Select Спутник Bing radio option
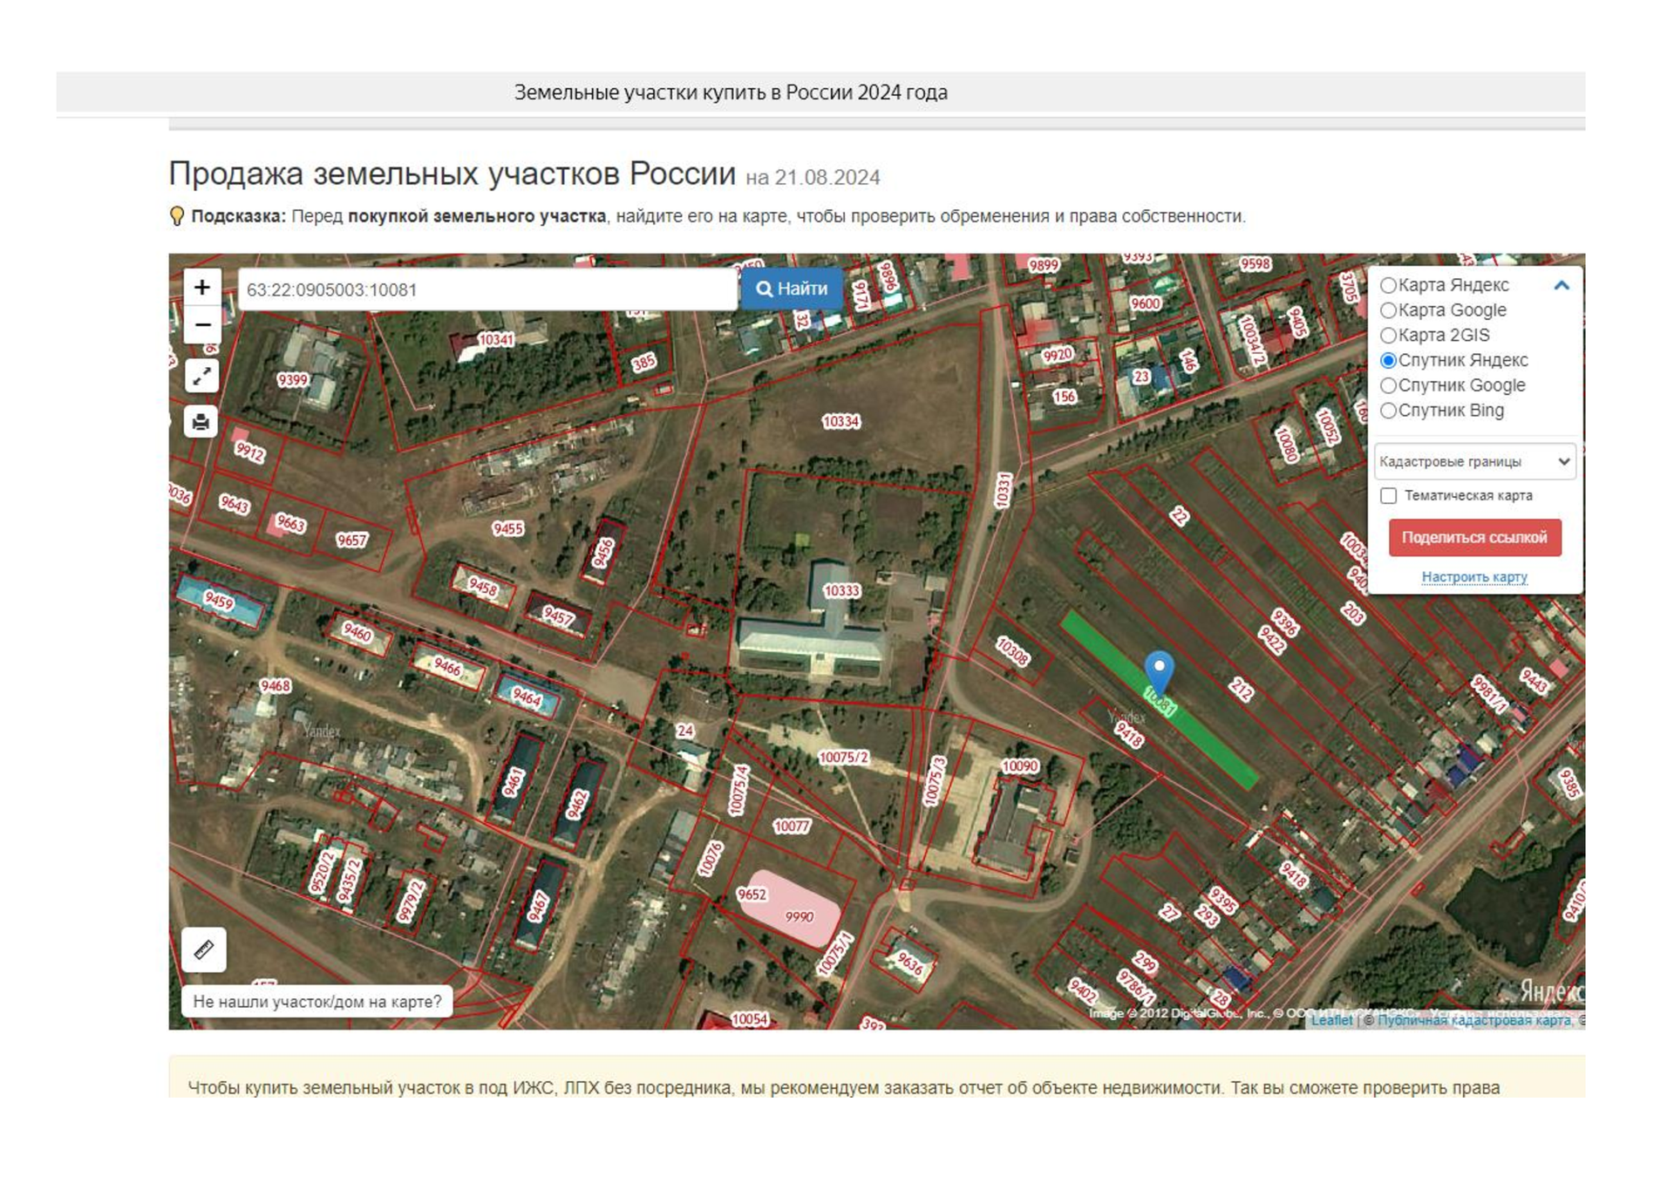 pos(1389,411)
